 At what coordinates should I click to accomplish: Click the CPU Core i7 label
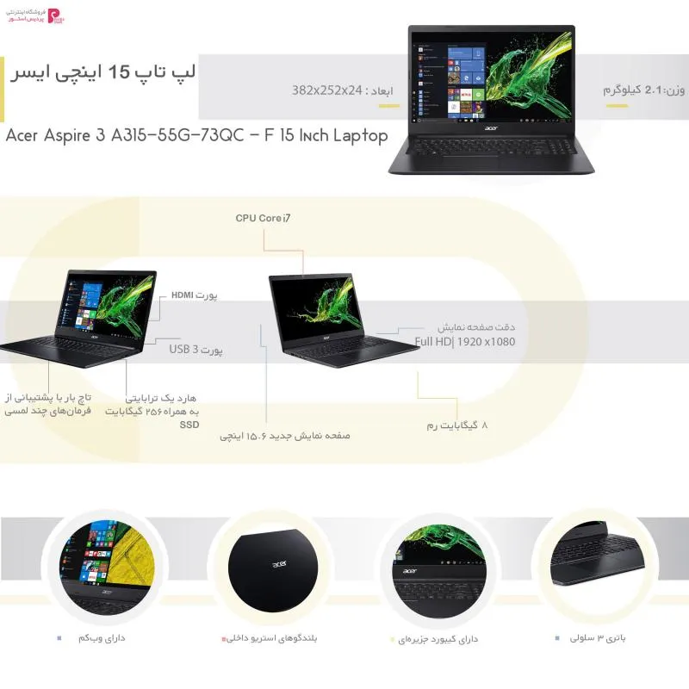pos(263,218)
